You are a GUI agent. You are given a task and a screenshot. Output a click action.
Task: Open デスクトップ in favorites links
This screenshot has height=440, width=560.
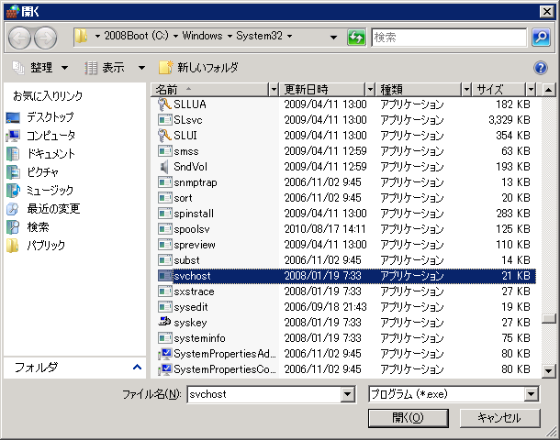[x=50, y=117]
